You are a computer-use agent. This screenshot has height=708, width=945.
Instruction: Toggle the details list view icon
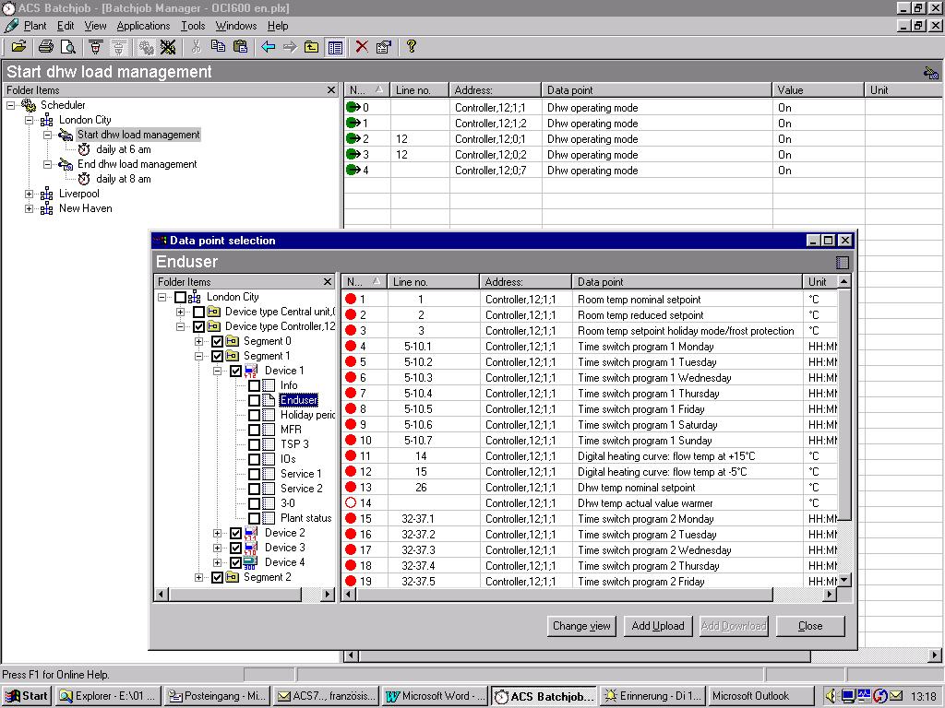(x=335, y=47)
